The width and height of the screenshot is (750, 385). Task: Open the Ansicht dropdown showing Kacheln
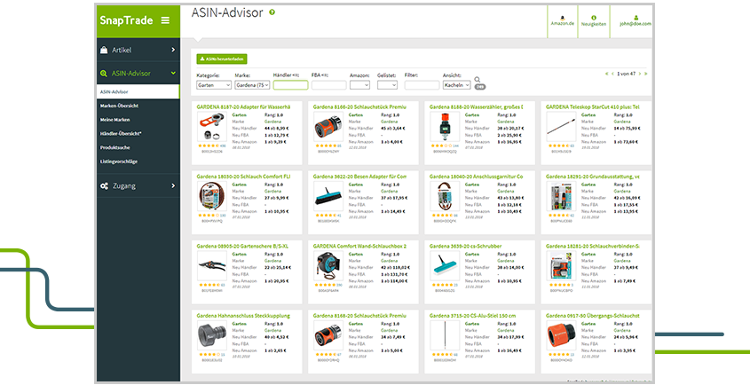point(456,84)
